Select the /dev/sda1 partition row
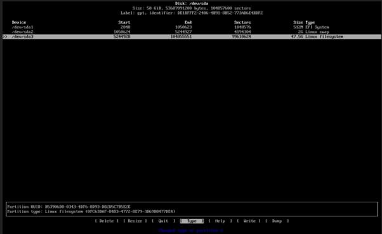The height and width of the screenshot is (234, 382). [192, 27]
